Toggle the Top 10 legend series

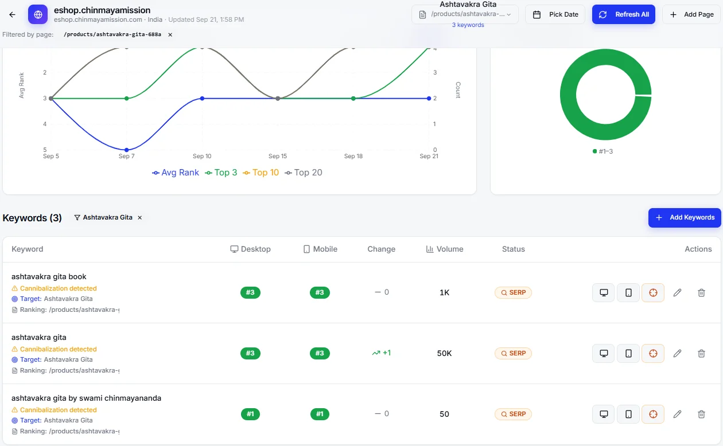tap(261, 173)
